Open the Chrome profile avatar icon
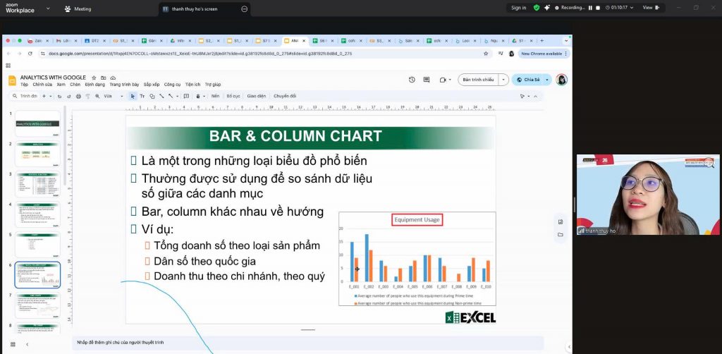 pos(511,54)
